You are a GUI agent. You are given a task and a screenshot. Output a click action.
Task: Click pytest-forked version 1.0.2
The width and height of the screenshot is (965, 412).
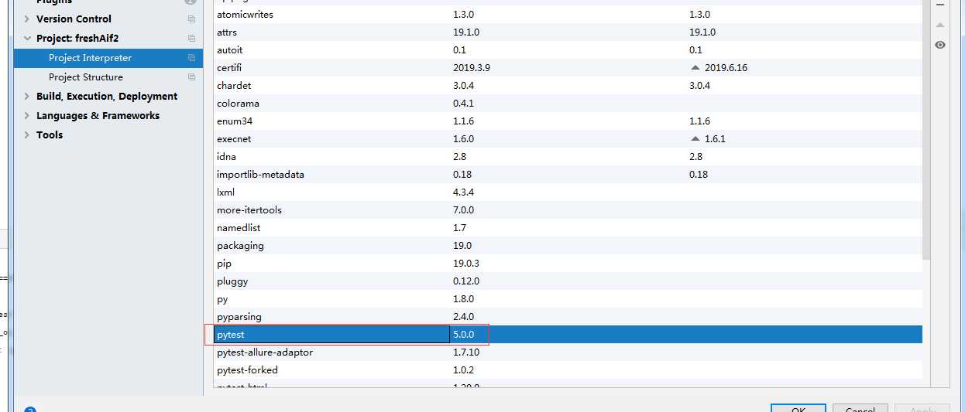point(463,369)
